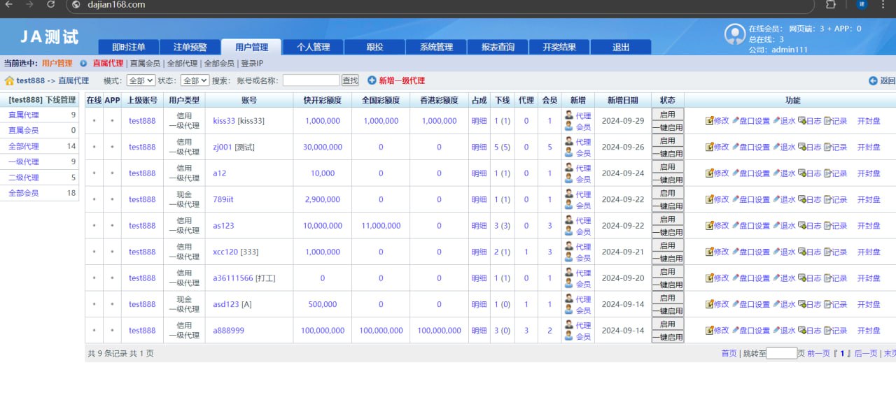
Task: Click the add 会员 member icon for a888999
Action: tap(569, 336)
